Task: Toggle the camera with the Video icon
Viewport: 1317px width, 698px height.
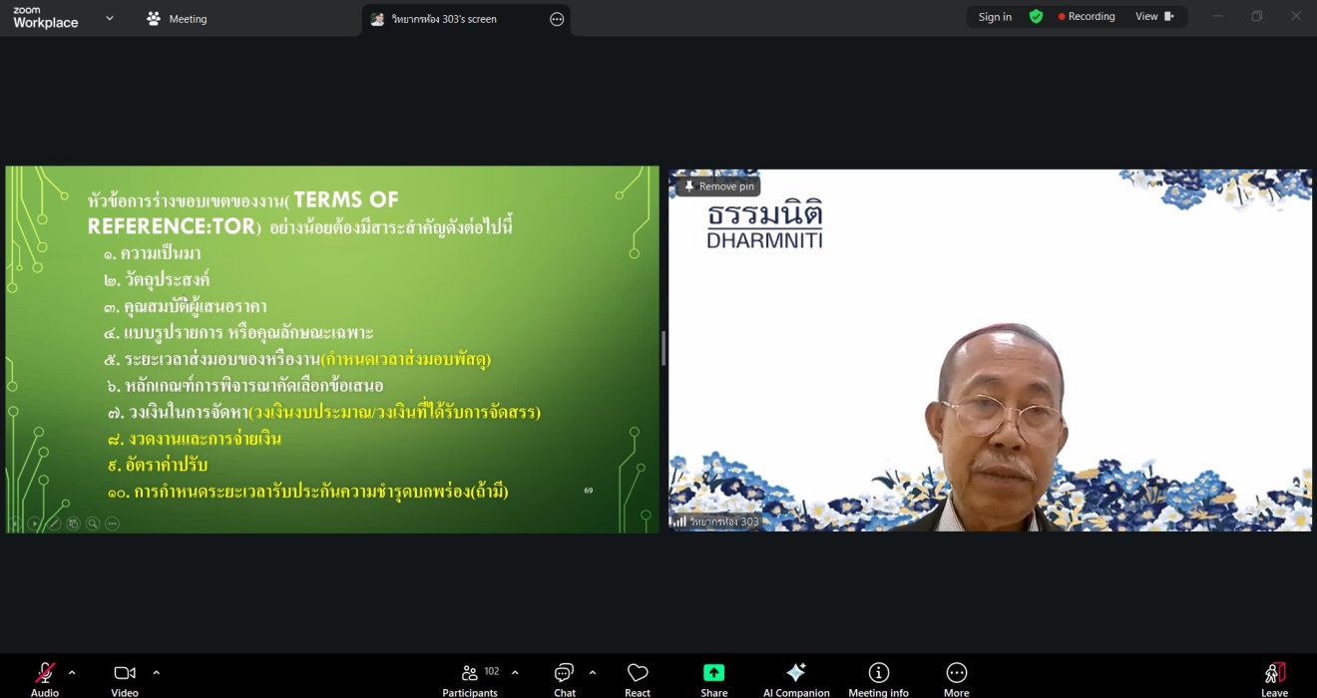Action: point(125,673)
